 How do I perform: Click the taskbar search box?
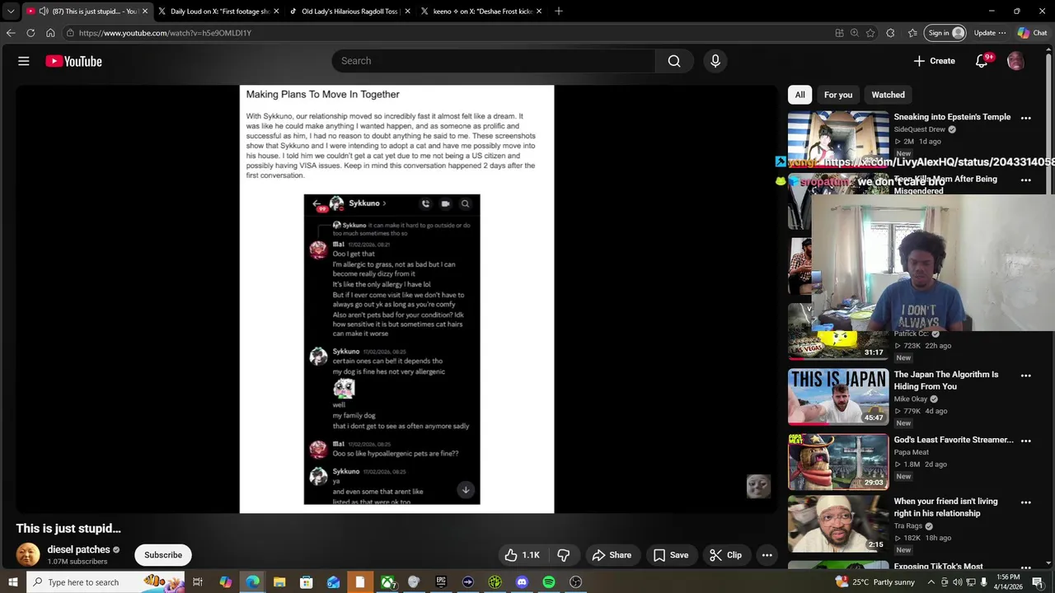(x=107, y=582)
